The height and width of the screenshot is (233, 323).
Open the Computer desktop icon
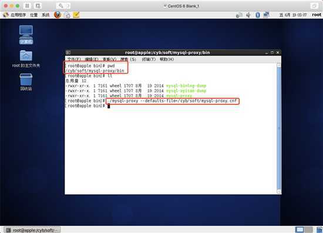click(x=26, y=35)
